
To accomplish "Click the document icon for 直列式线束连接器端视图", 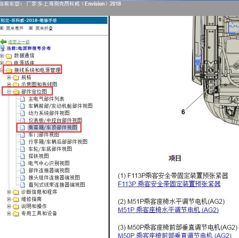I will 23,185.
